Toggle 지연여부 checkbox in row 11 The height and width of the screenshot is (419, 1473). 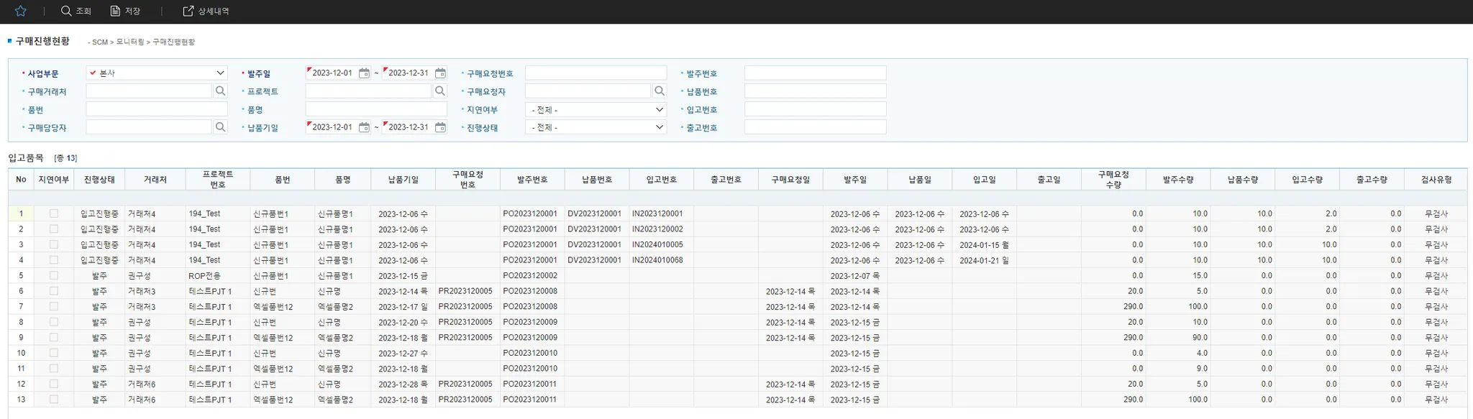[54, 368]
